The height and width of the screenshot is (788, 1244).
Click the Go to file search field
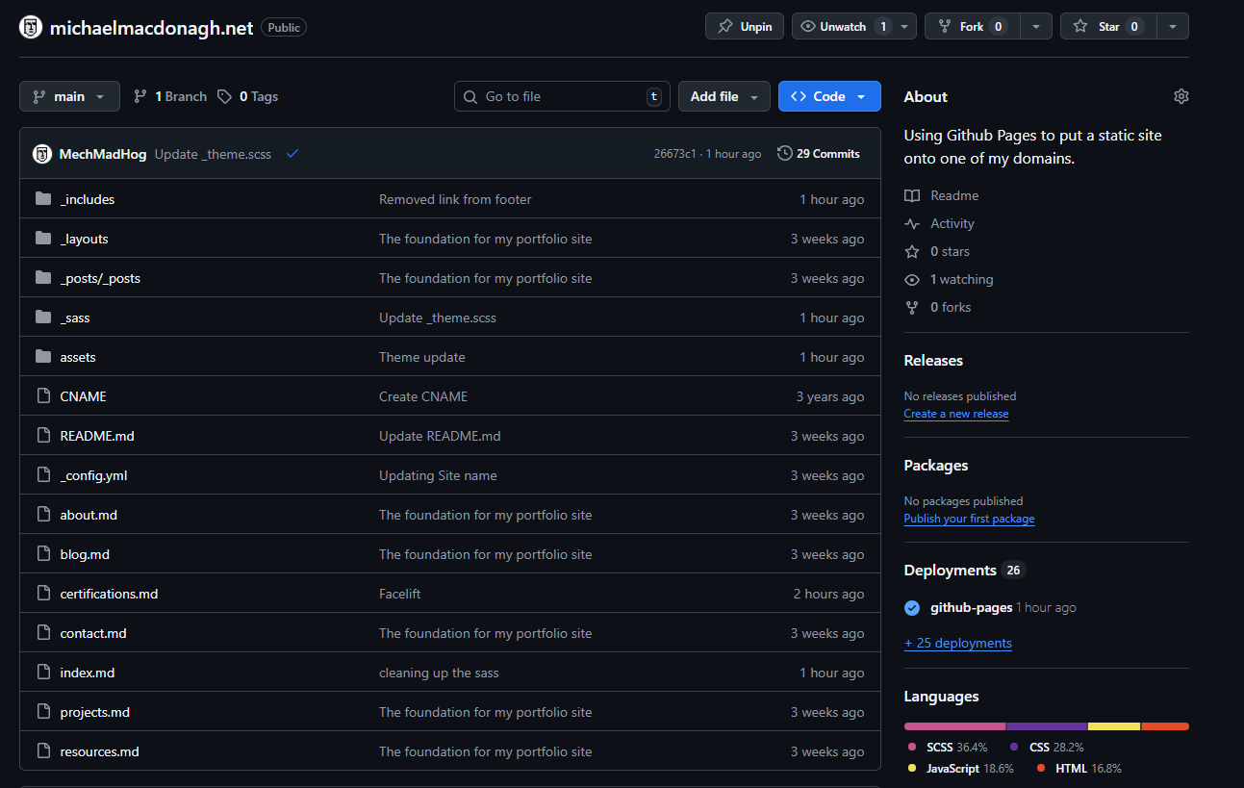562,96
